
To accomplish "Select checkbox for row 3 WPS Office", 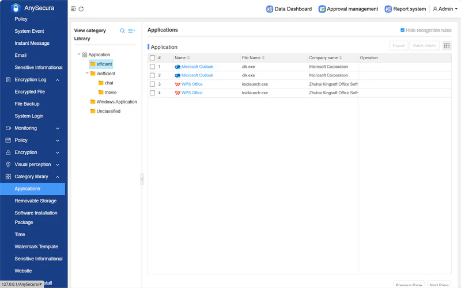I will point(152,85).
